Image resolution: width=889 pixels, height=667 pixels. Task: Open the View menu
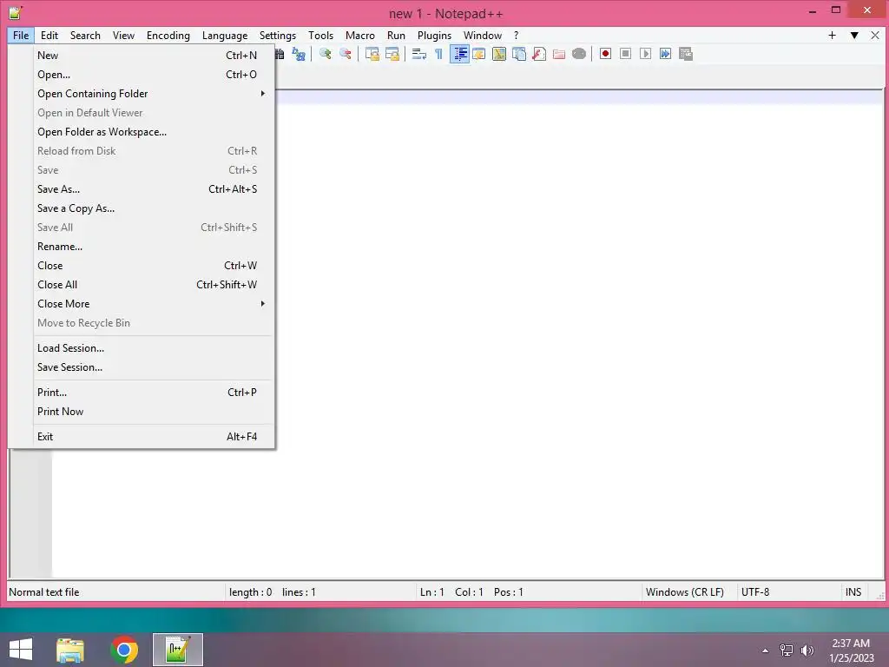[123, 35]
